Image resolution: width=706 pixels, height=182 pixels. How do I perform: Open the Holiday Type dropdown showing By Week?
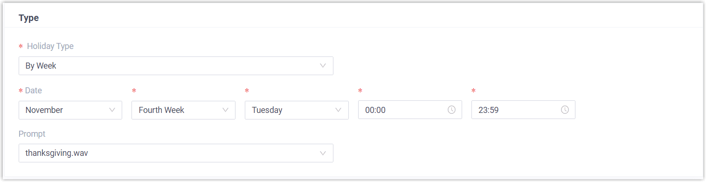pyautogui.click(x=176, y=66)
